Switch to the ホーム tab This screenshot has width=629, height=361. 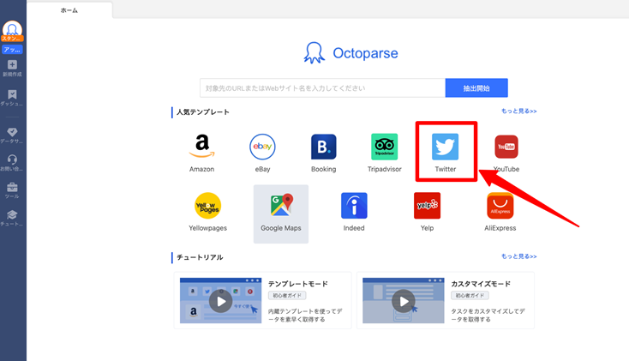69,10
